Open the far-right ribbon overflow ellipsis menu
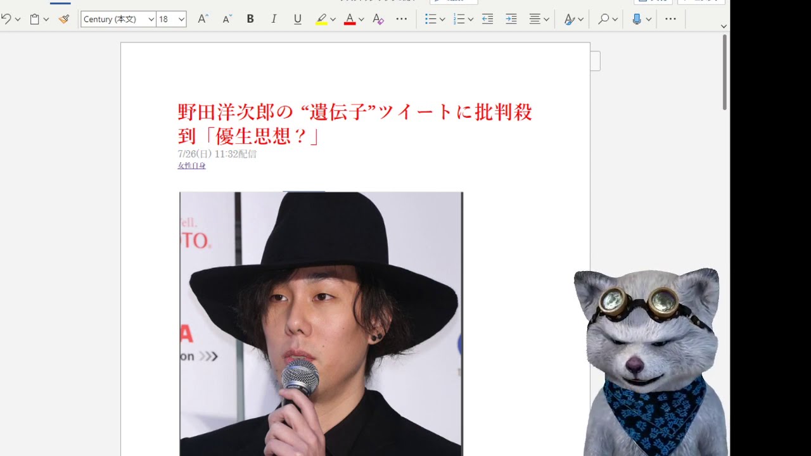The height and width of the screenshot is (456, 811). [x=670, y=19]
